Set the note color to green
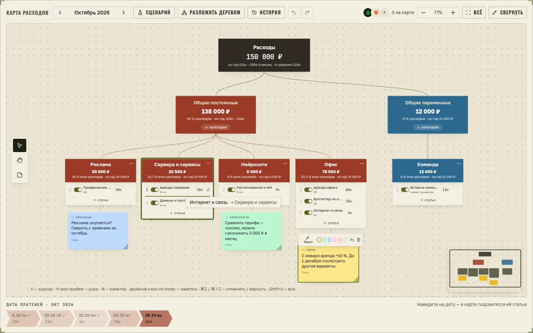The width and height of the screenshot is (533, 333). pos(324,240)
